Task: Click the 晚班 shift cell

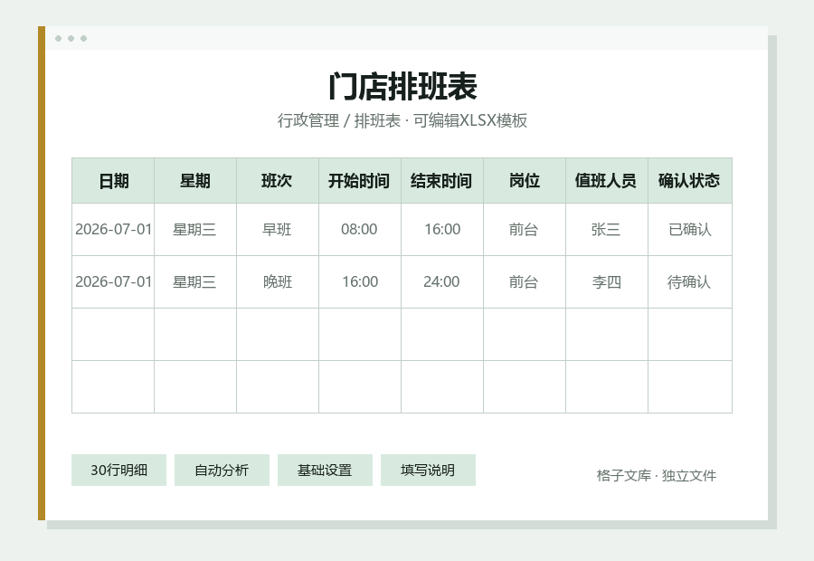Action: click(278, 281)
